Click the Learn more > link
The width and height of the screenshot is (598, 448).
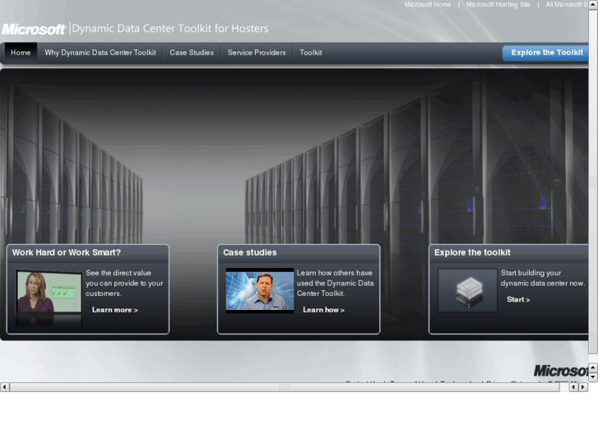tap(115, 310)
